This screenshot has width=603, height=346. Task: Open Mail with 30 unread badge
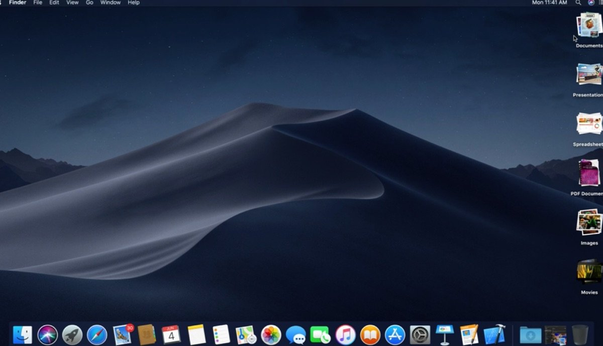123,334
